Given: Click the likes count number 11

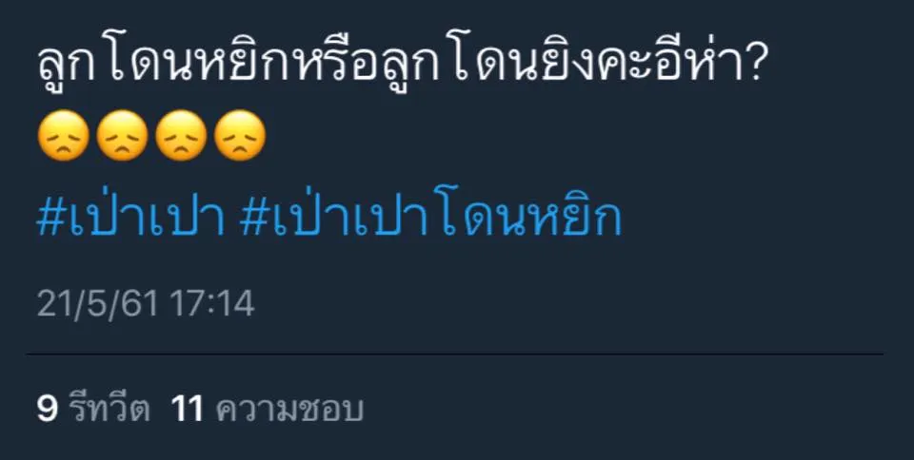Looking at the screenshot, I should coord(188,409).
